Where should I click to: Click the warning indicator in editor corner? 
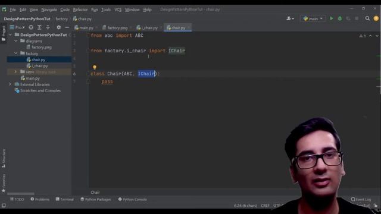[363, 36]
